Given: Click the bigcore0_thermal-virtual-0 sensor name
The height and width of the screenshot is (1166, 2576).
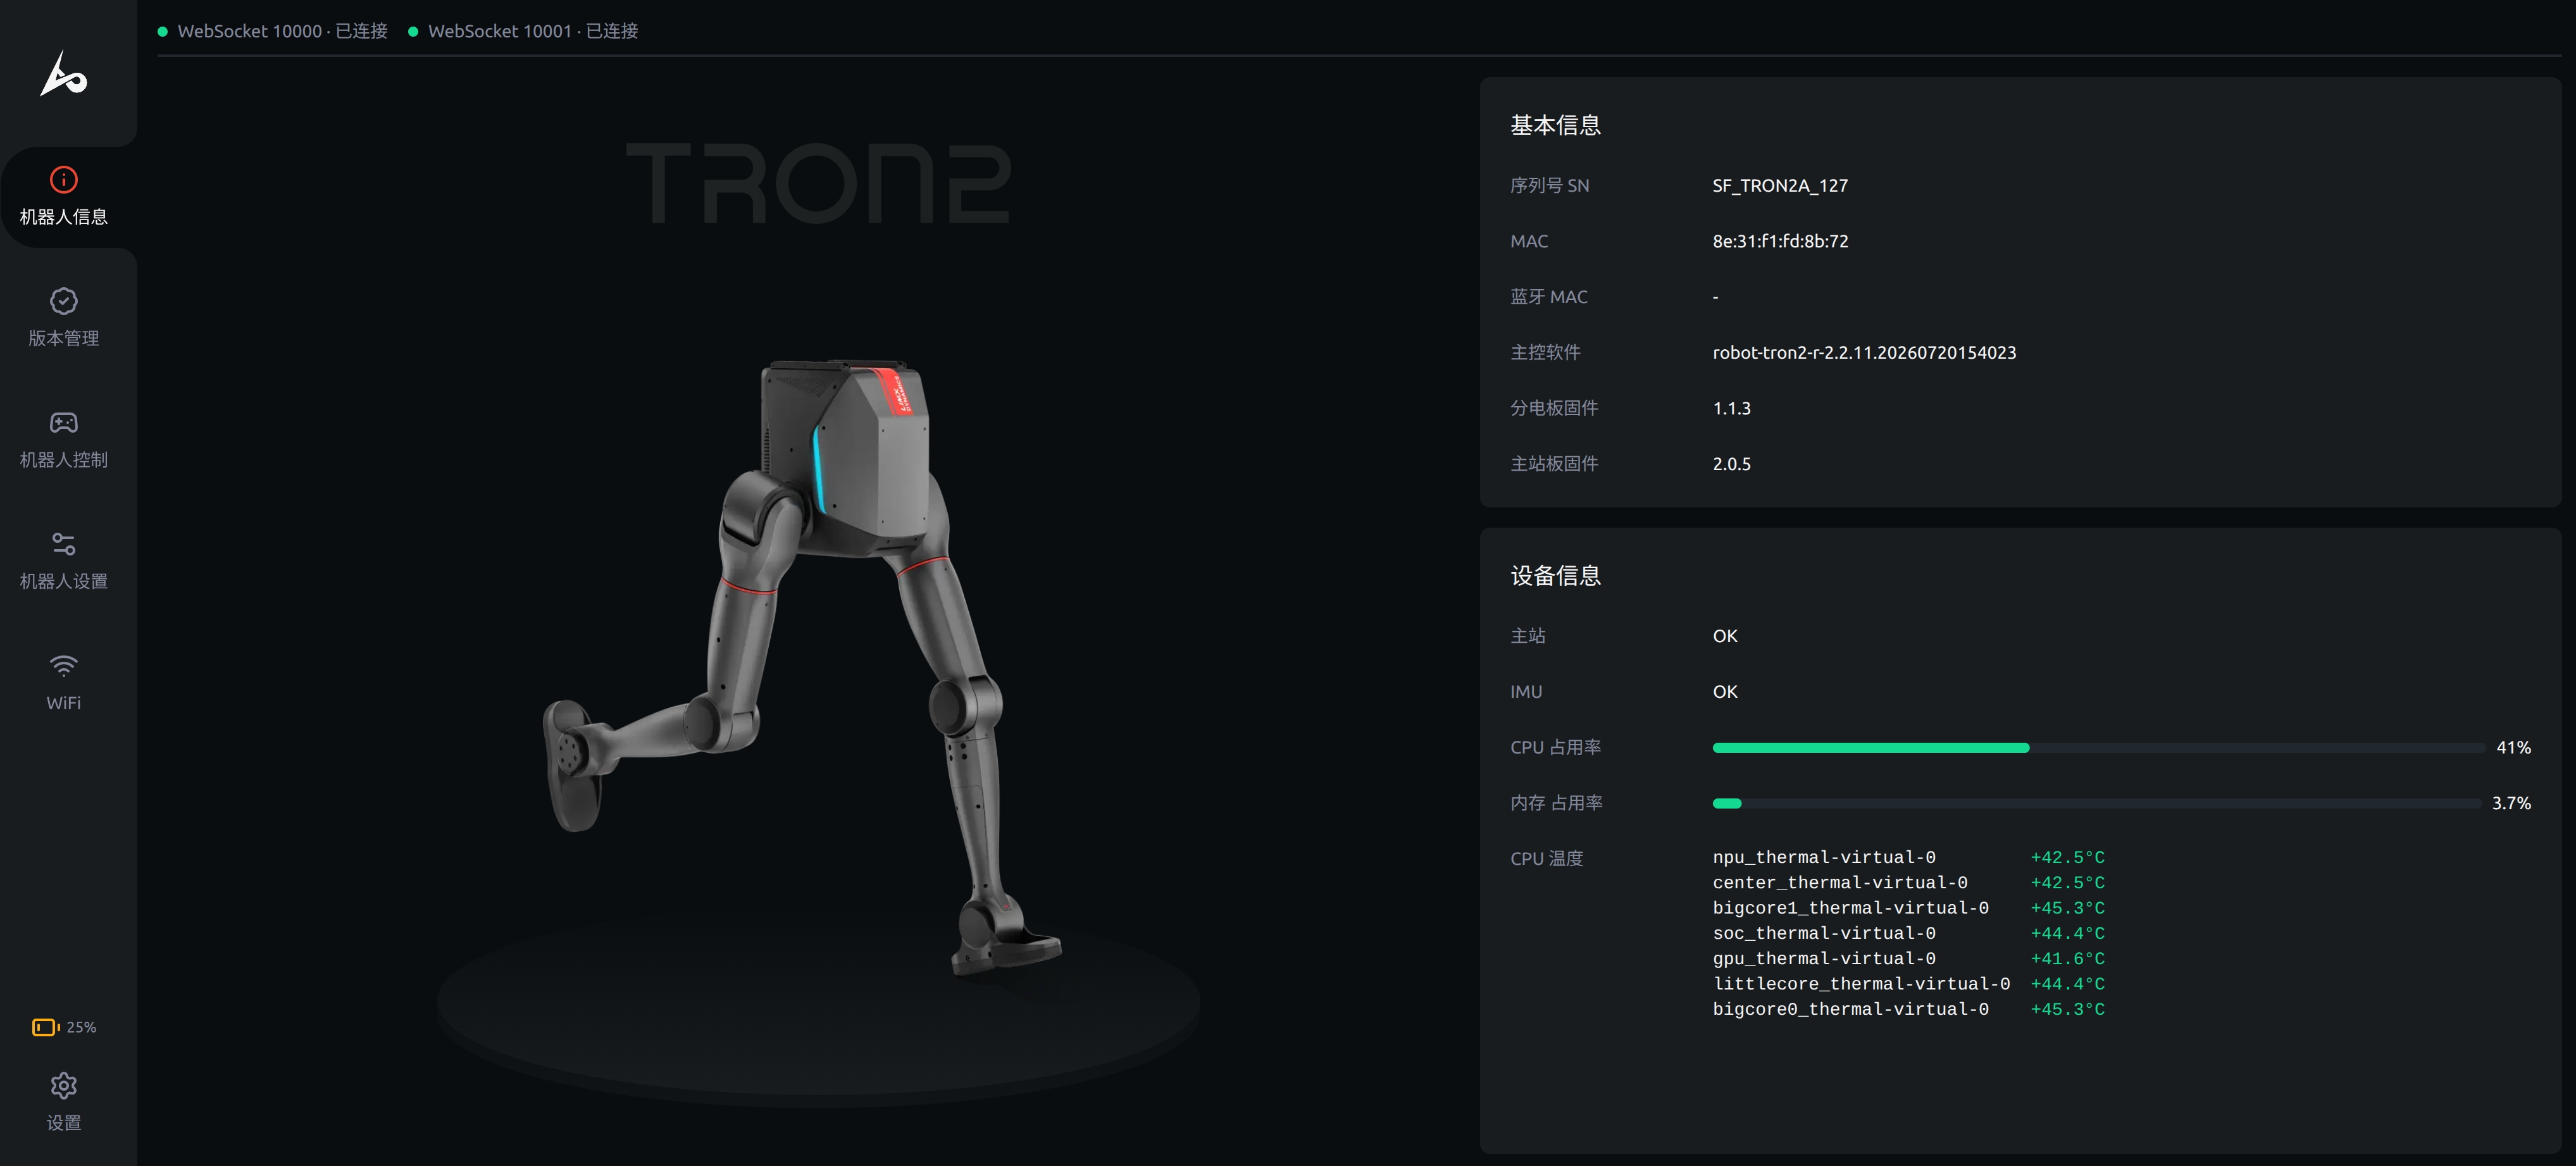Looking at the screenshot, I should (1851, 1010).
